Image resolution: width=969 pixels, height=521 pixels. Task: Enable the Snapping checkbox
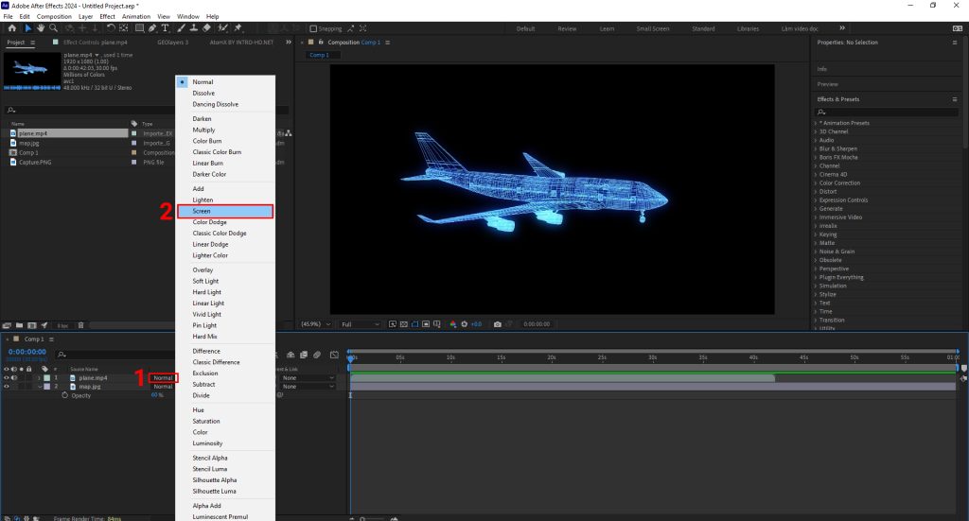coord(314,28)
